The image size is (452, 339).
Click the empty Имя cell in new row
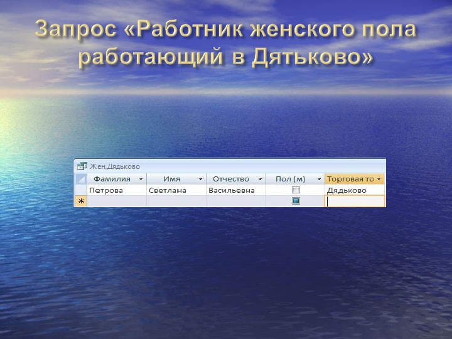tap(176, 202)
